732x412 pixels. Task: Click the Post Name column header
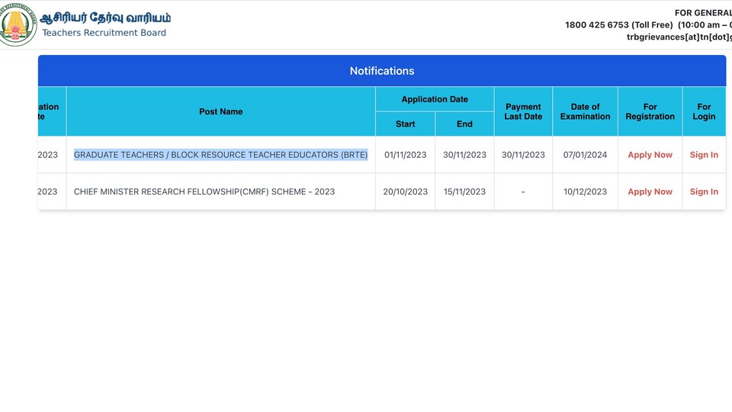(x=221, y=111)
